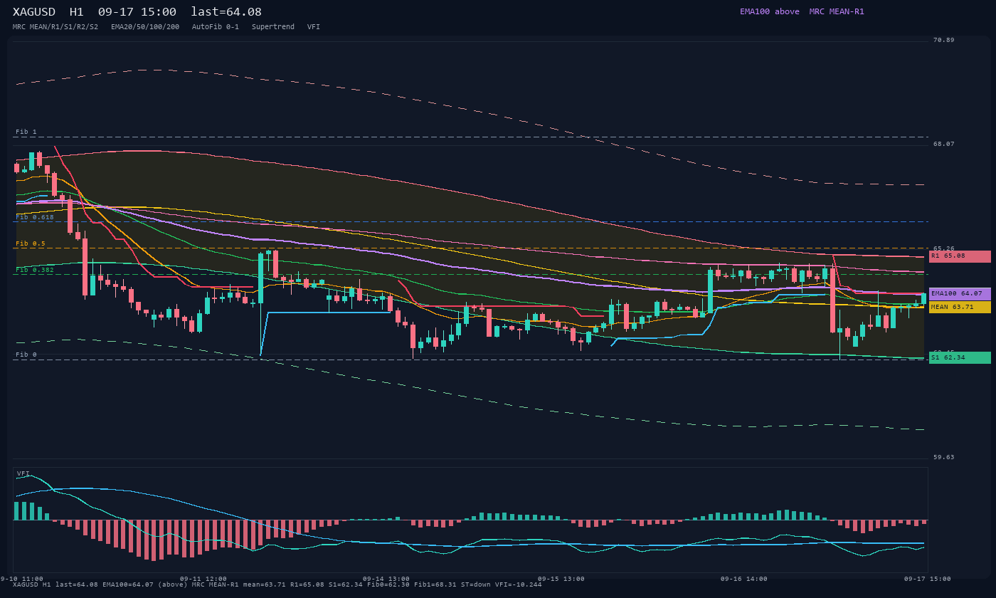Click the EMA100 64.07 price tag
996x598 pixels.
[x=960, y=294]
